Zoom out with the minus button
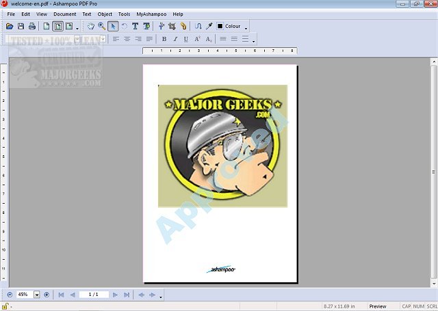This screenshot has height=311, width=438. [x=10, y=295]
